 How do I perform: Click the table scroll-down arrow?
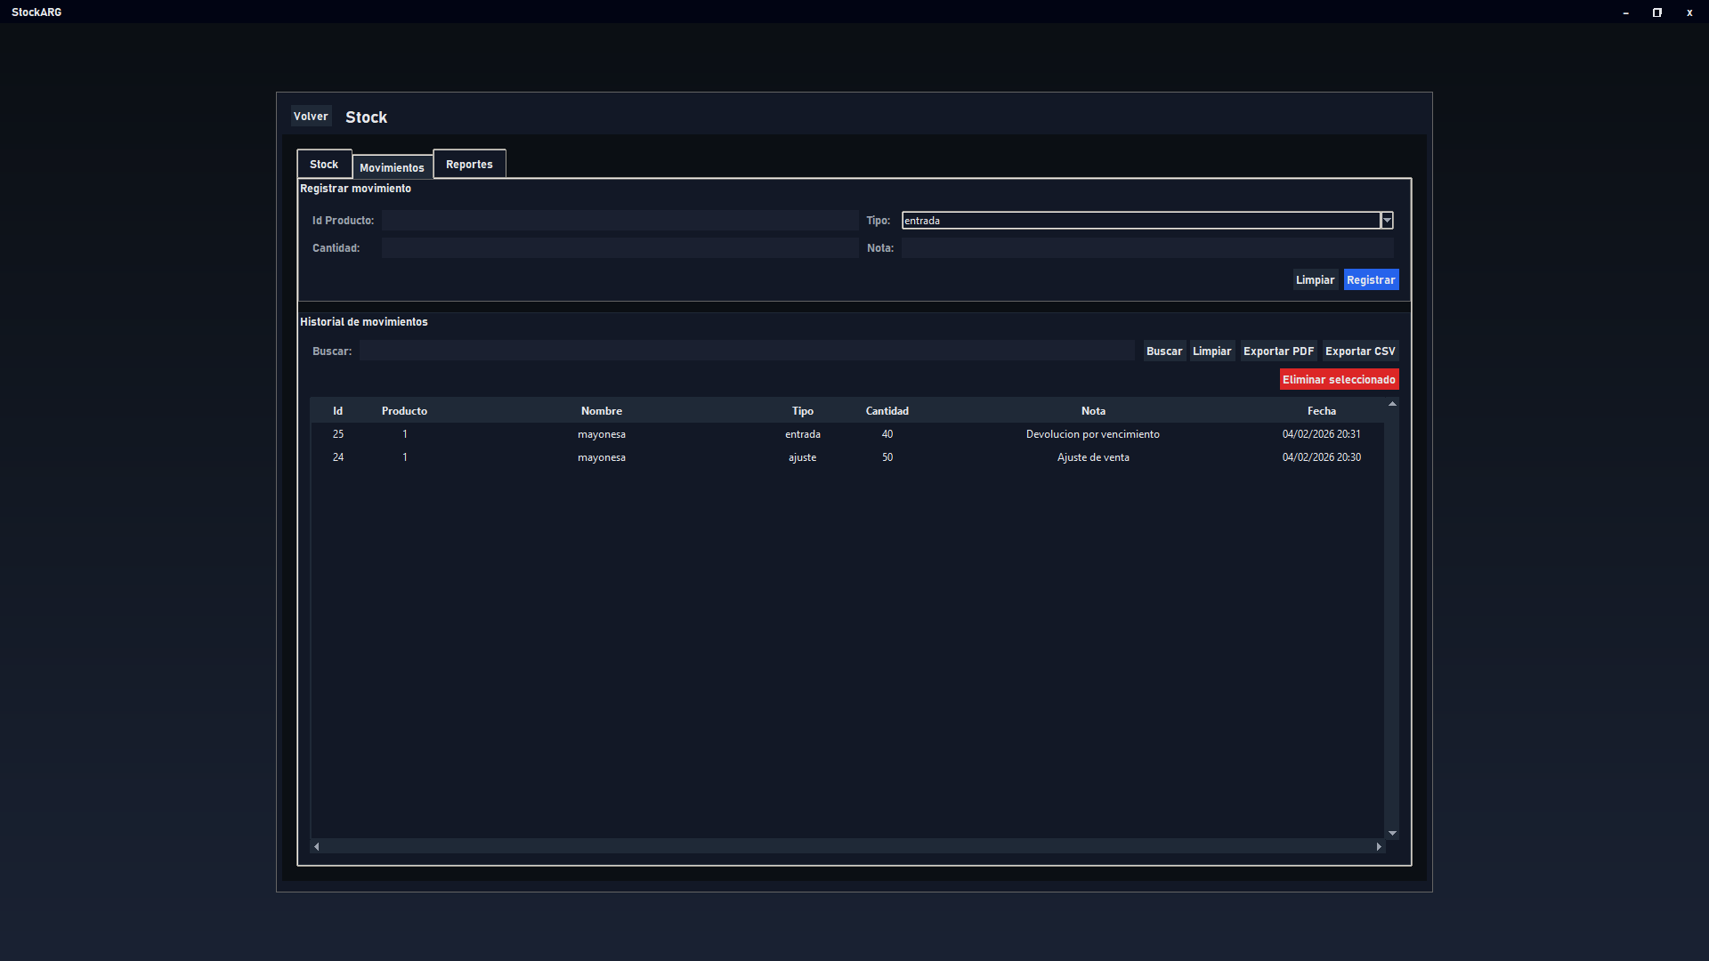pos(1392,834)
